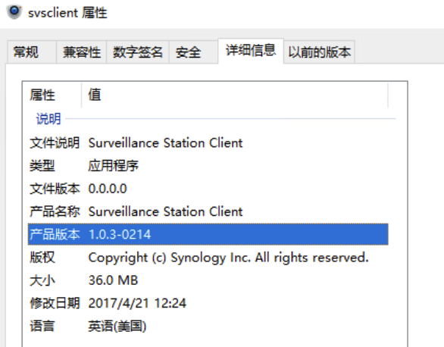Select the 版权 Synology copyright row
The image size is (444, 347).
click(208, 258)
